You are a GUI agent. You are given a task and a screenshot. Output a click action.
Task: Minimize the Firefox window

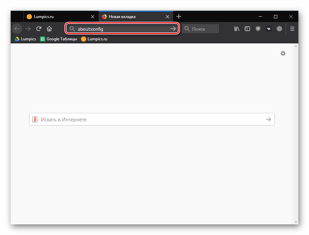click(x=260, y=17)
